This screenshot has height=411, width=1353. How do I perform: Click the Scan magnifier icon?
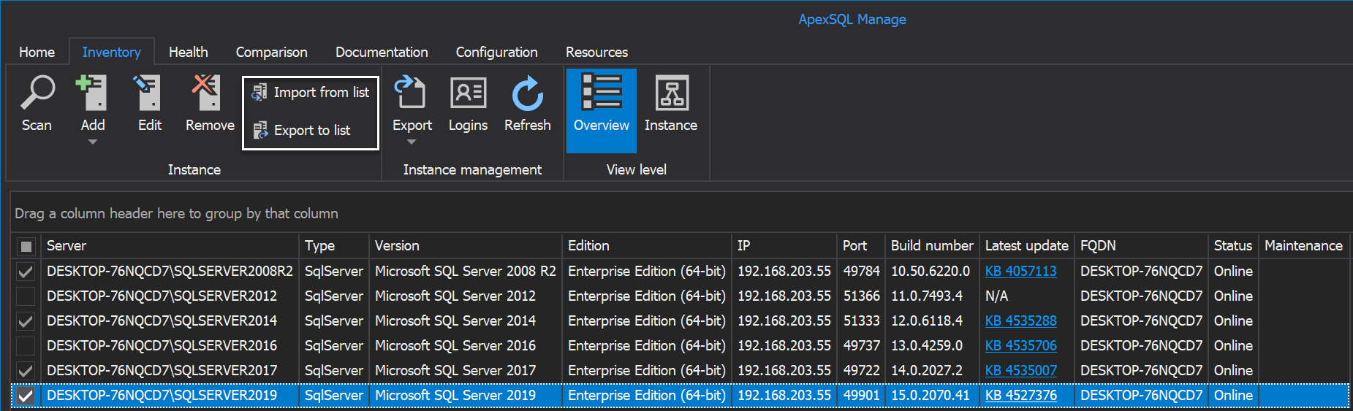[37, 93]
